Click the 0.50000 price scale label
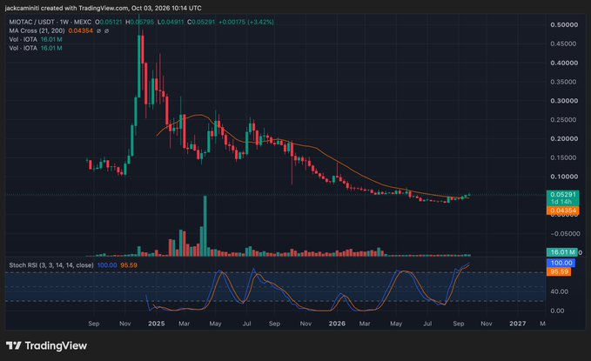 (564, 25)
